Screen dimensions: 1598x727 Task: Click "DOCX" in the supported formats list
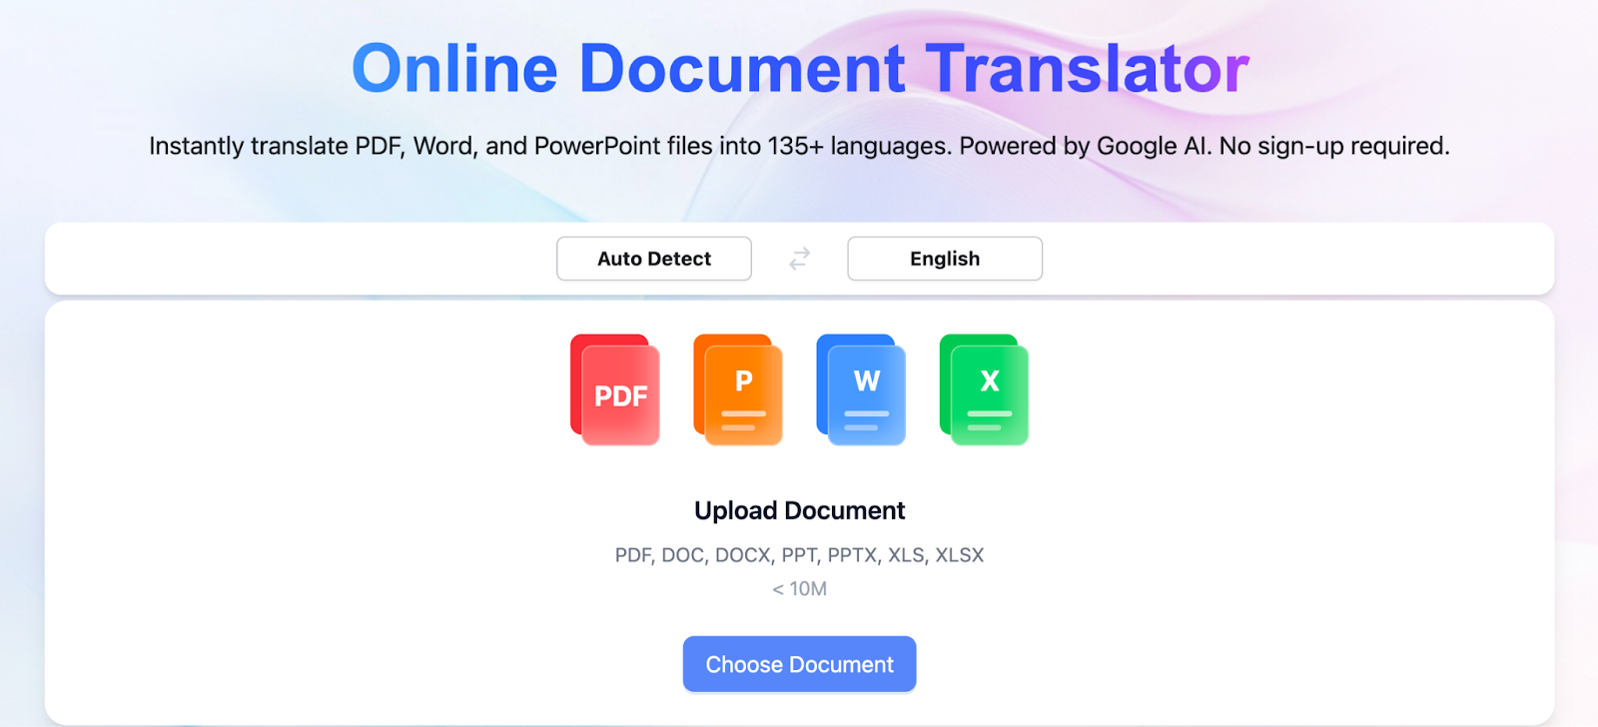pos(742,555)
